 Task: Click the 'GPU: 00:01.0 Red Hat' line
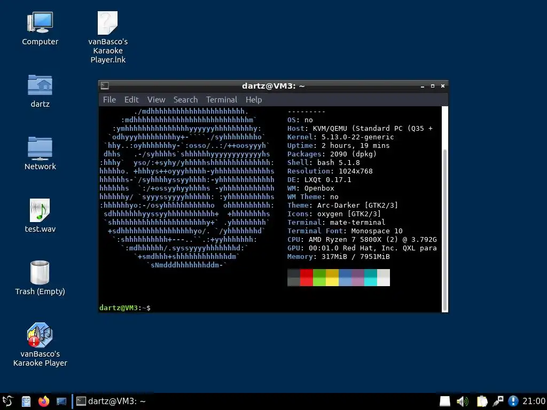point(362,248)
